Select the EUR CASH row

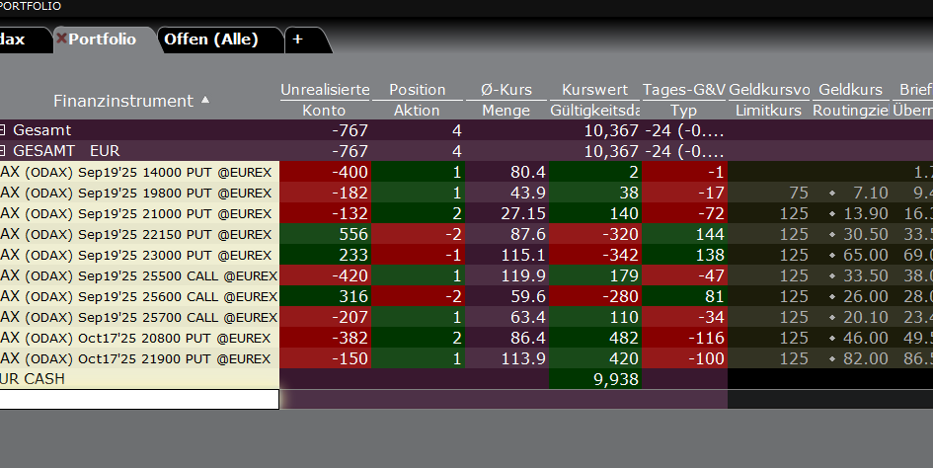[x=138, y=379]
